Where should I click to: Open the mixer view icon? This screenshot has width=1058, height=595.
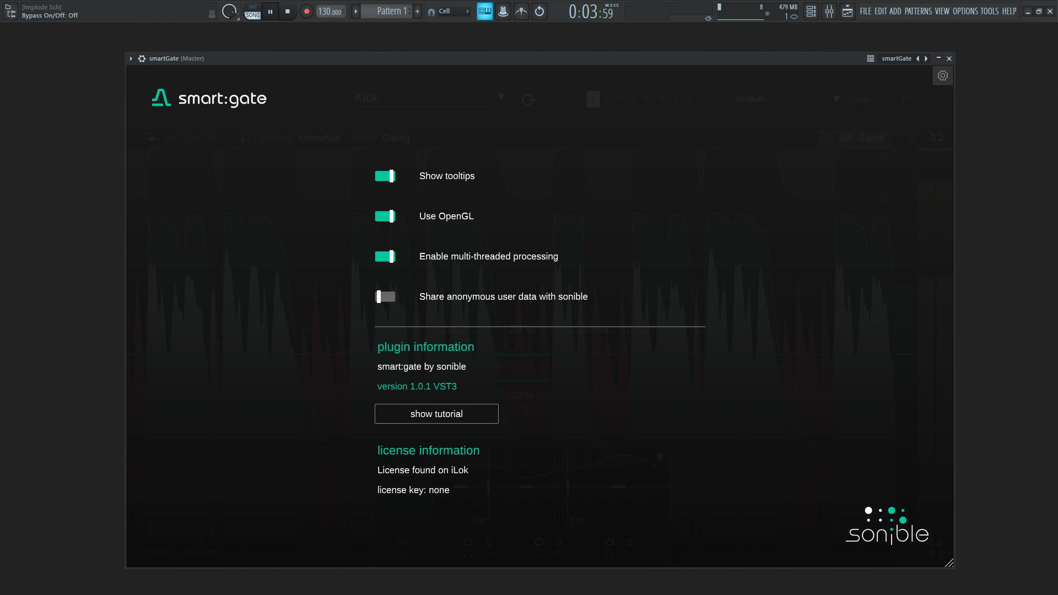[x=829, y=11]
